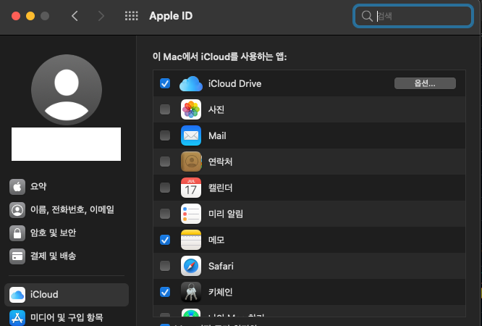This screenshot has width=482, height=326.
Task: Click the back navigation arrow
Action: pos(75,16)
